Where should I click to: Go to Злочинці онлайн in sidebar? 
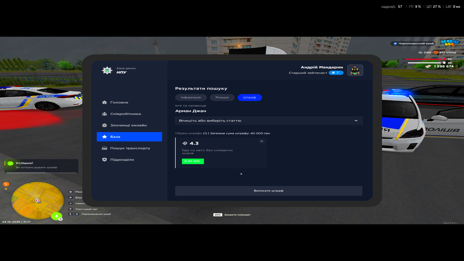pos(129,125)
